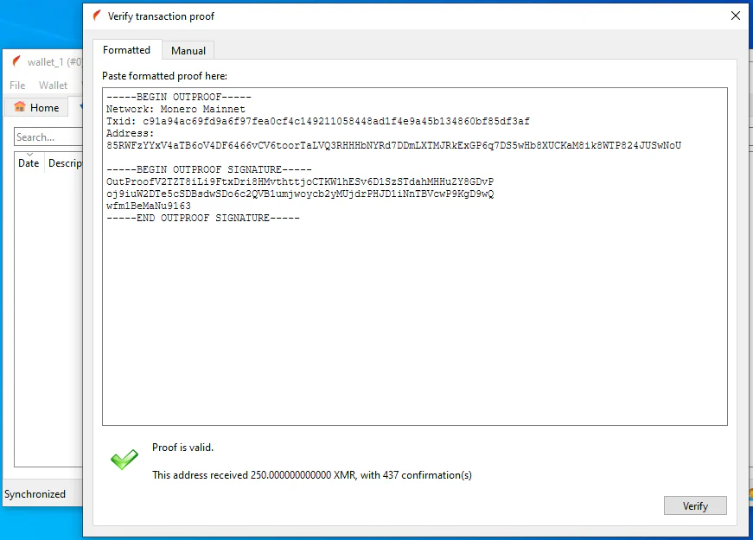Image resolution: width=753 pixels, height=540 pixels.
Task: Click the Description column header in wallet window
Action: click(65, 162)
